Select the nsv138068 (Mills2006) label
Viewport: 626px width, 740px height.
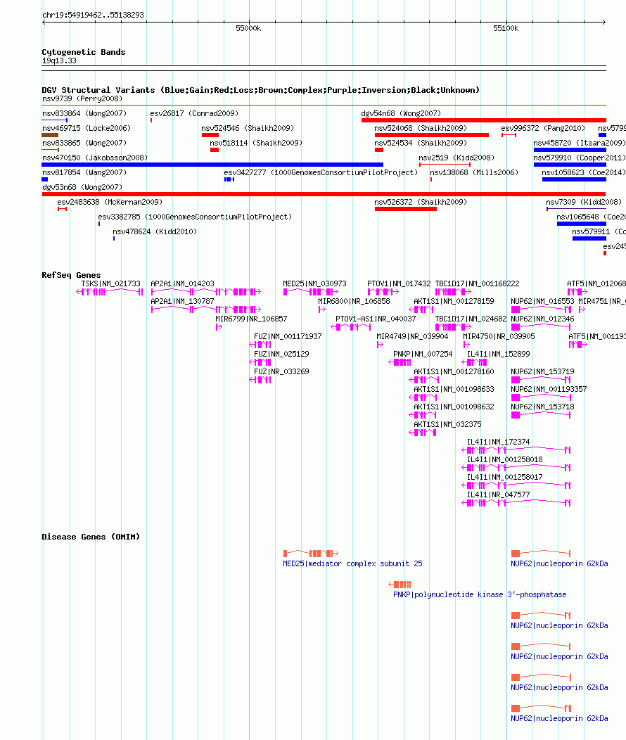pos(474,172)
